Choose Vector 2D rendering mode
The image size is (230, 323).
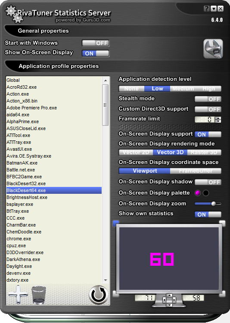(x=136, y=152)
